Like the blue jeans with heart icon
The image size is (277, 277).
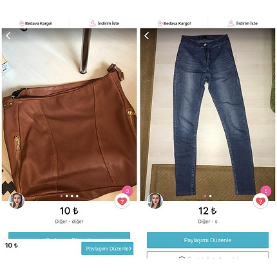coord(260,201)
